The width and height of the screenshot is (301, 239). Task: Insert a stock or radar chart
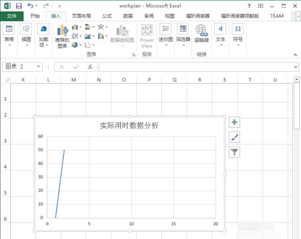101,26
